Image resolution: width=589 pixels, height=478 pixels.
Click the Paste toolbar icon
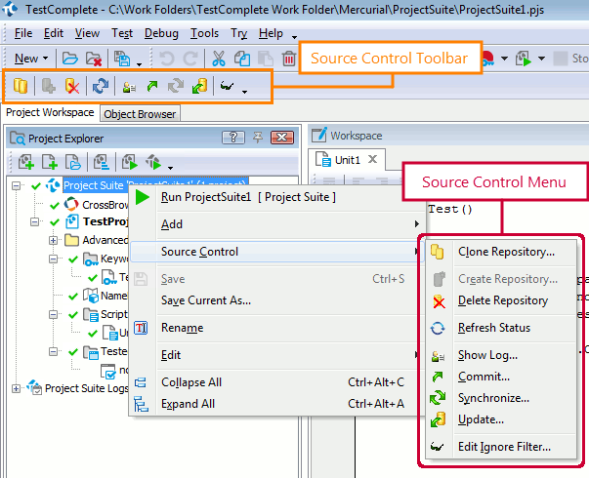pyautogui.click(x=266, y=59)
